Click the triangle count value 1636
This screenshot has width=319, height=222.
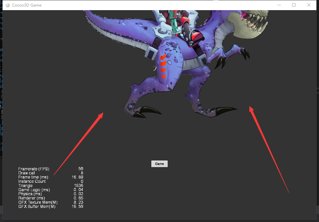click(78, 186)
